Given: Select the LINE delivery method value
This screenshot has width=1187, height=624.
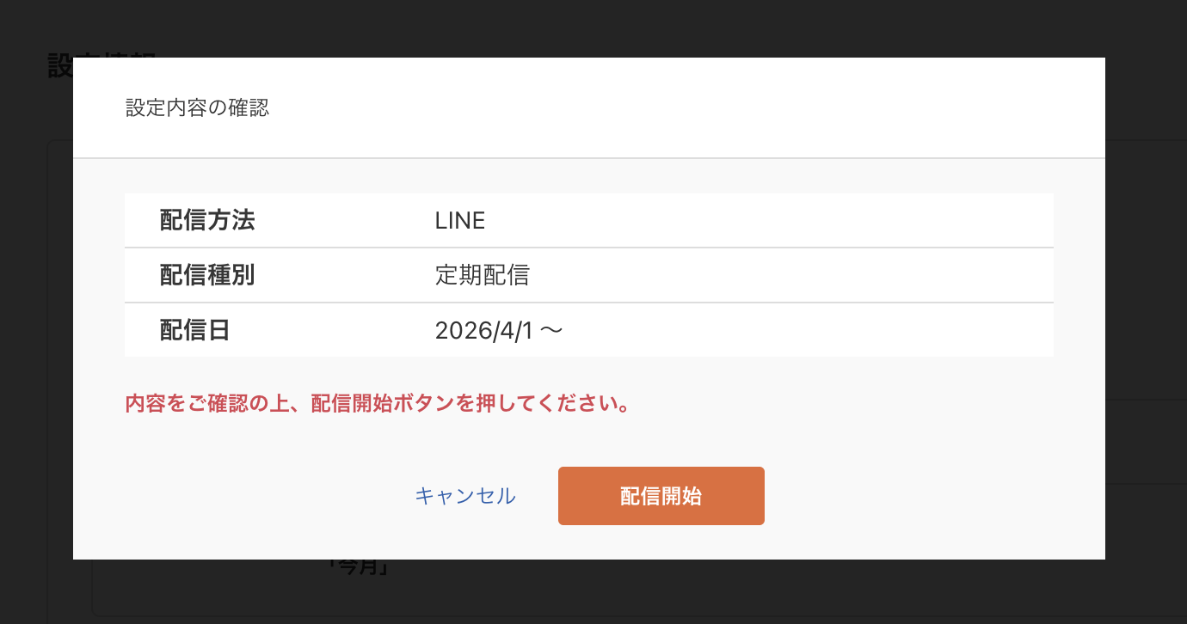Looking at the screenshot, I should (458, 220).
